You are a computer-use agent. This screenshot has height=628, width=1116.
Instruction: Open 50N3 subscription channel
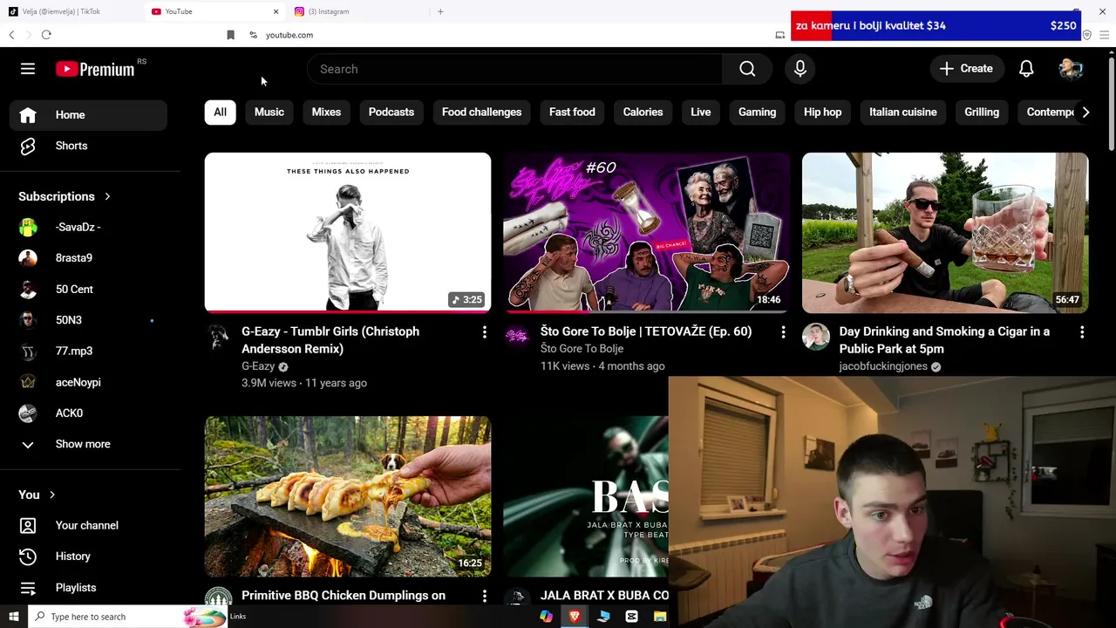point(88,320)
